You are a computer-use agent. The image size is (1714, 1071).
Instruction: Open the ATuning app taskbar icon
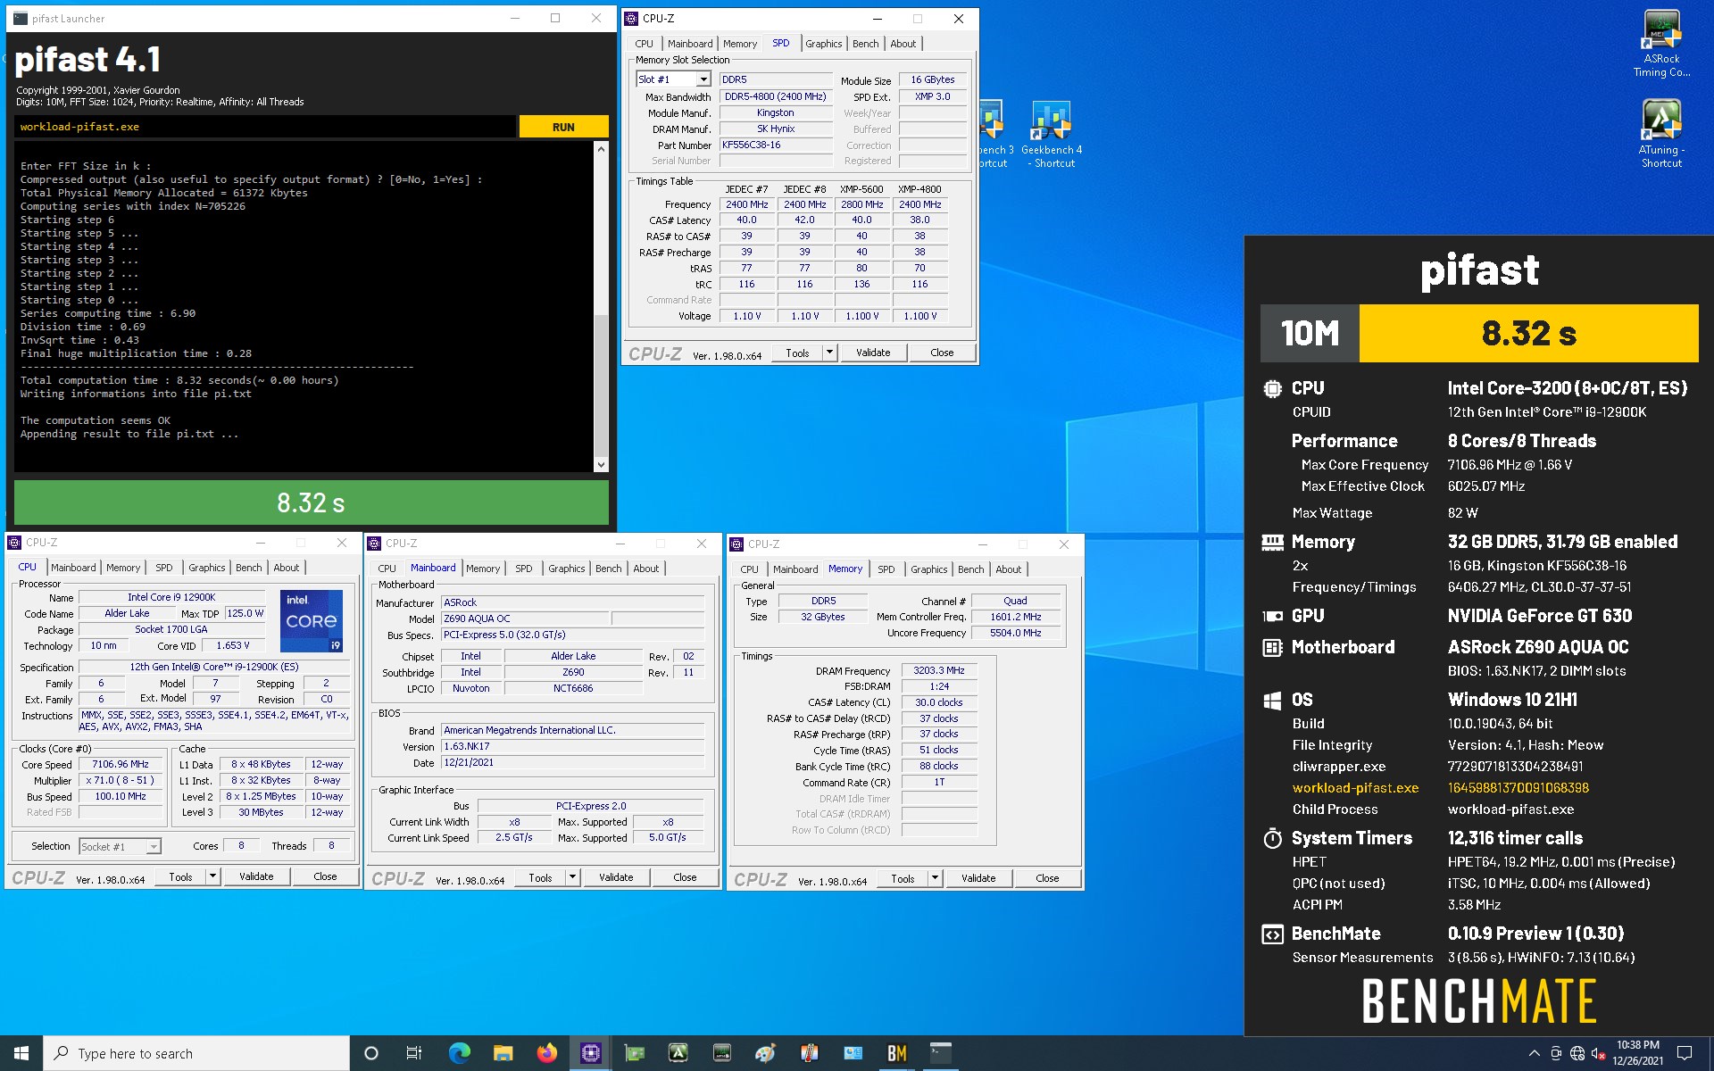coord(678,1053)
